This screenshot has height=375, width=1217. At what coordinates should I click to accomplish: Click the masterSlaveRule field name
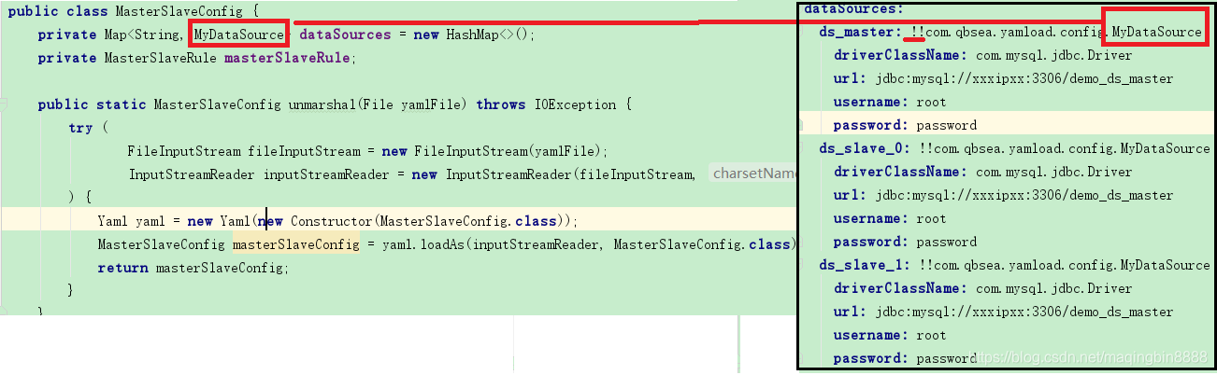click(287, 58)
